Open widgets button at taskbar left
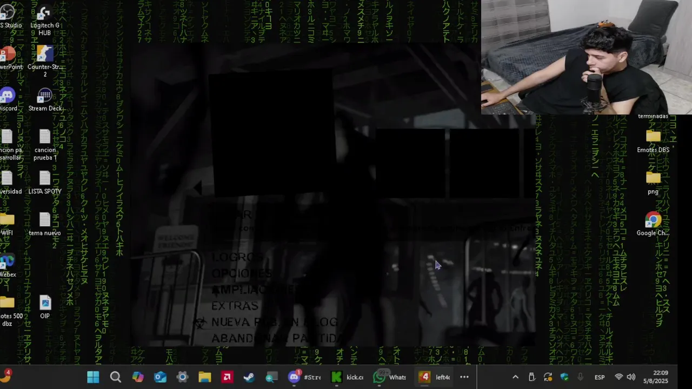 [6, 376]
